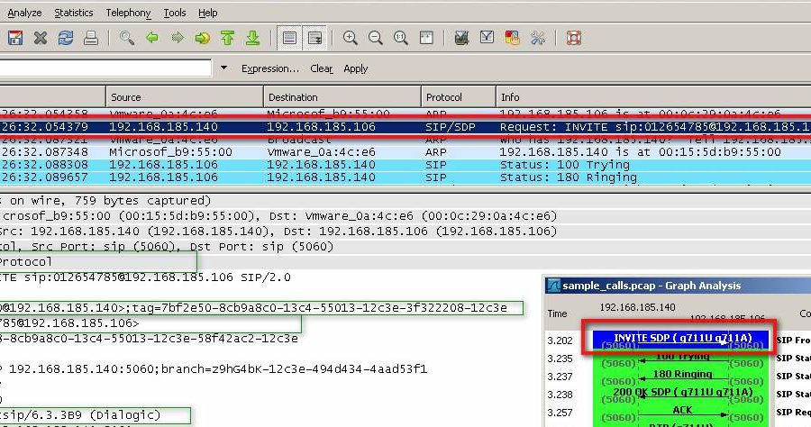This screenshot has width=811, height=427.
Task: Open the Statistics menu
Action: pos(73,13)
